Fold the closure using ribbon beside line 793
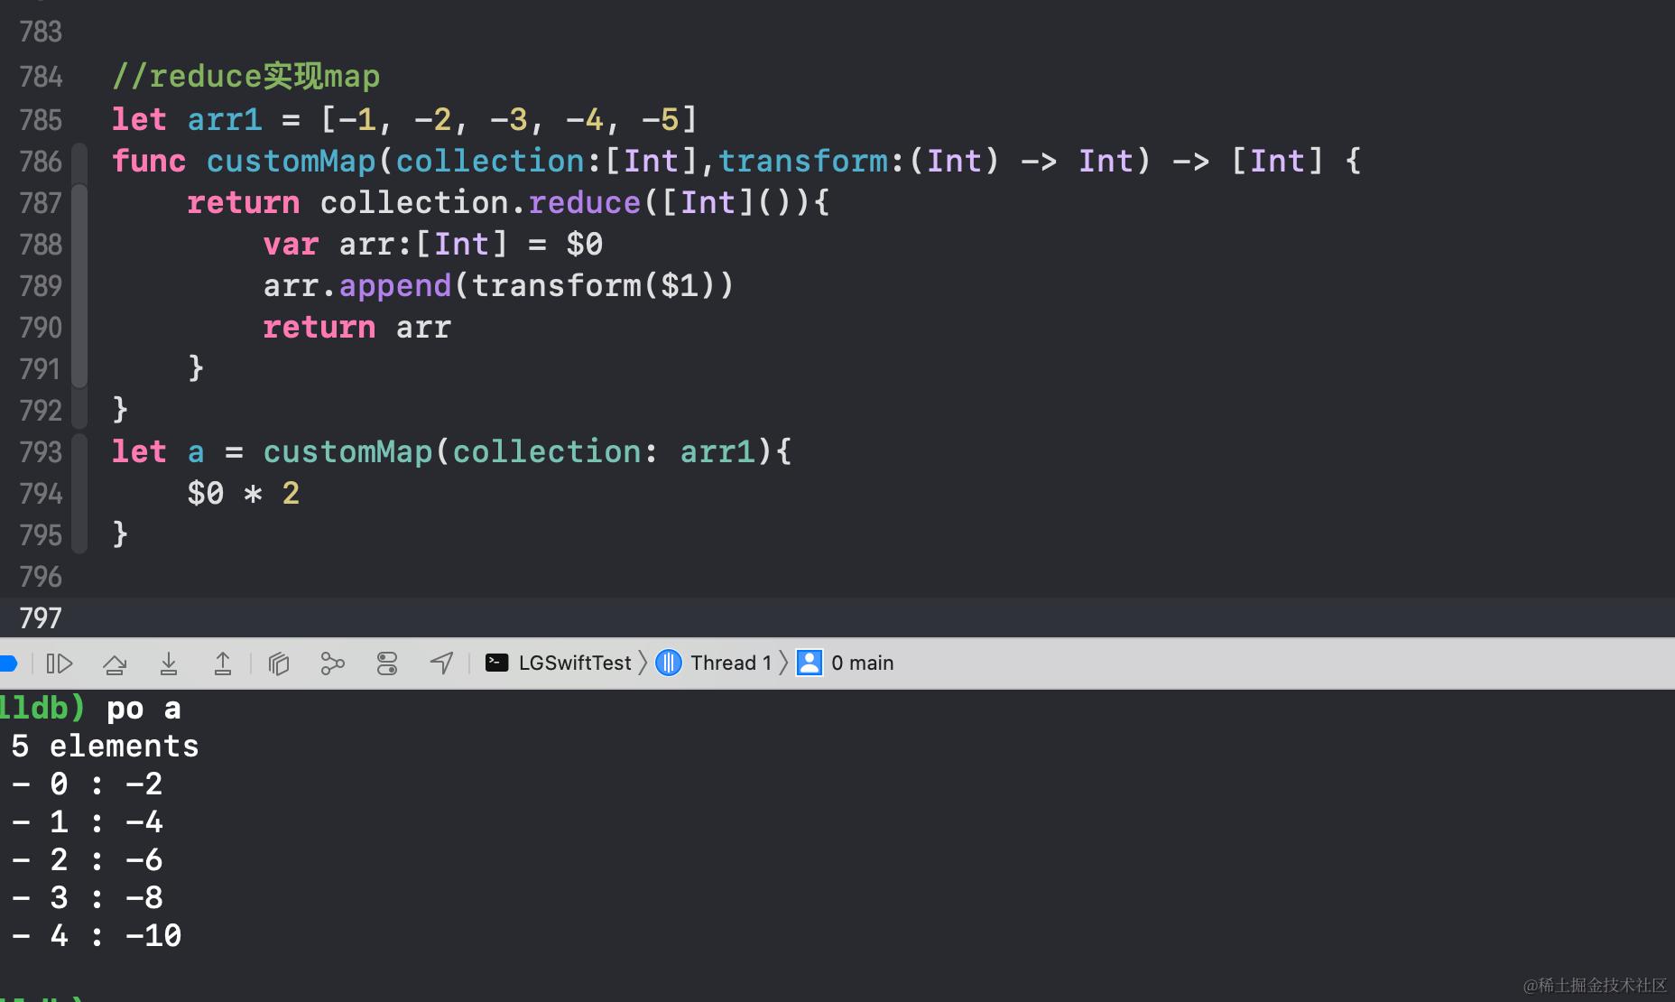This screenshot has width=1675, height=1002. (x=80, y=452)
